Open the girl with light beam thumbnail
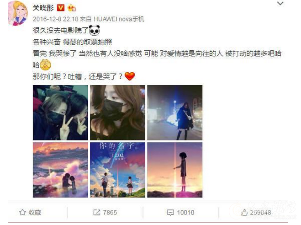 (175, 170)
